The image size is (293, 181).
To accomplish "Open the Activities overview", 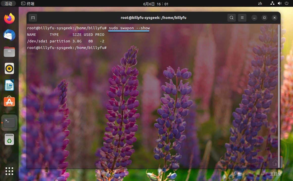I will click(8, 4).
